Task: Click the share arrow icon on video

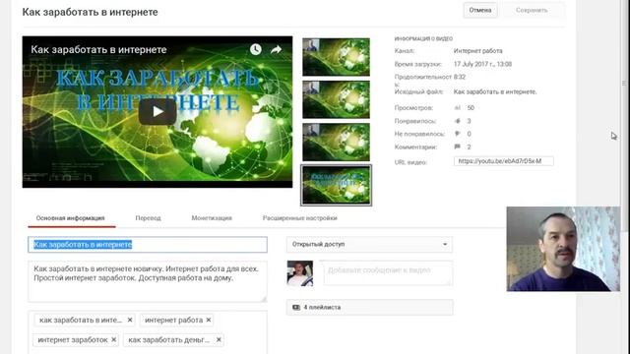Action: [x=276, y=49]
